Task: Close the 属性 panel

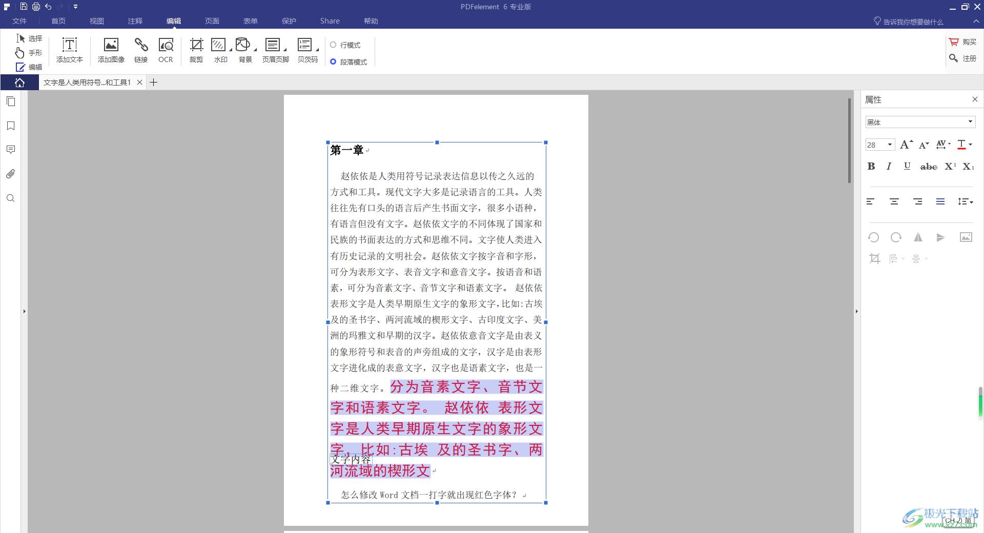Action: [x=975, y=99]
